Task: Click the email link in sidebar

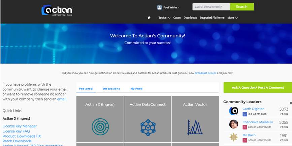Action: point(62,99)
